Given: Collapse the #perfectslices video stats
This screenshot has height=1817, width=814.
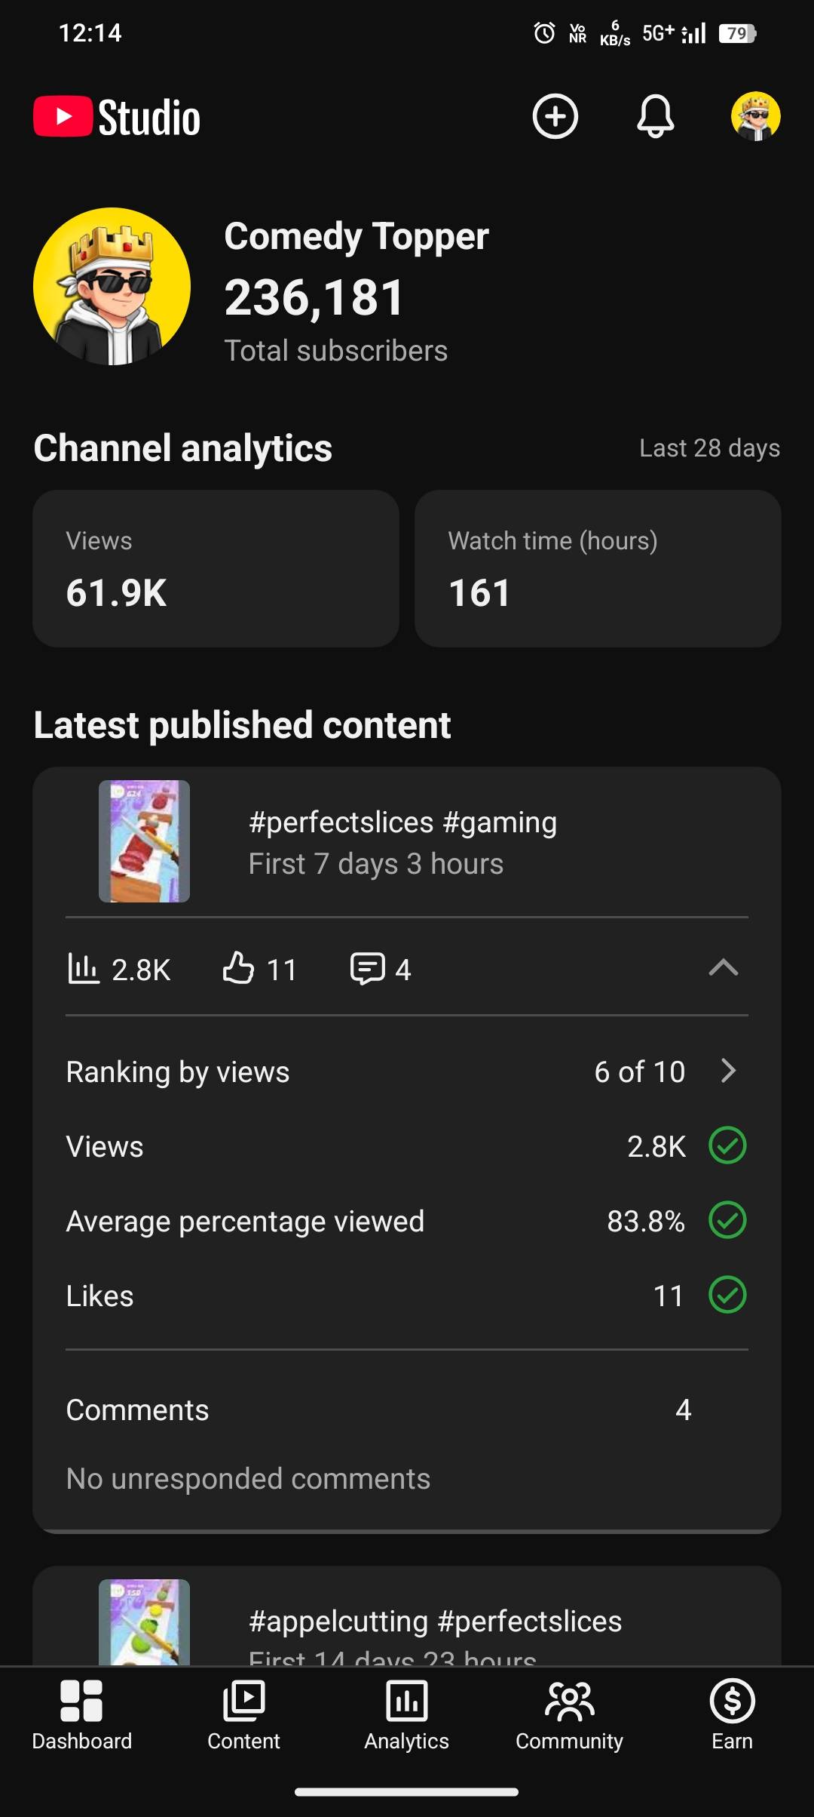Looking at the screenshot, I should point(723,967).
